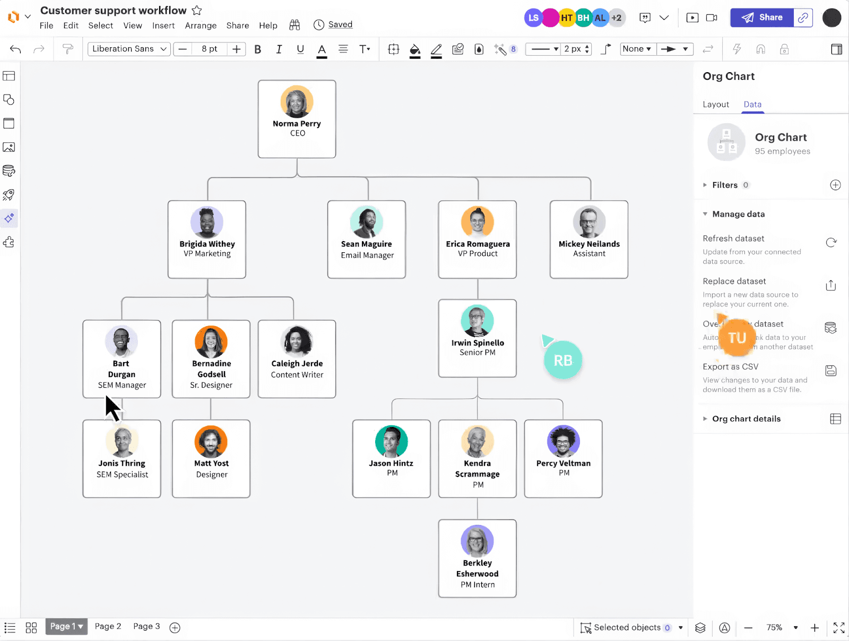The width and height of the screenshot is (849, 641).
Task: Open the fill color bucket tool
Action: tap(415, 50)
